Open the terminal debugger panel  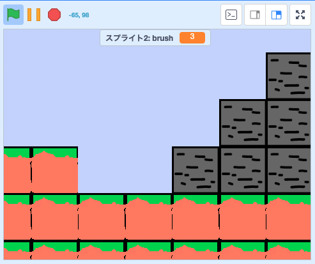(231, 15)
